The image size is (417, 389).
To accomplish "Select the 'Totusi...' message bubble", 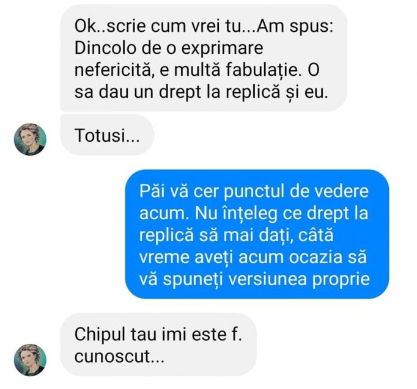I will [x=108, y=135].
